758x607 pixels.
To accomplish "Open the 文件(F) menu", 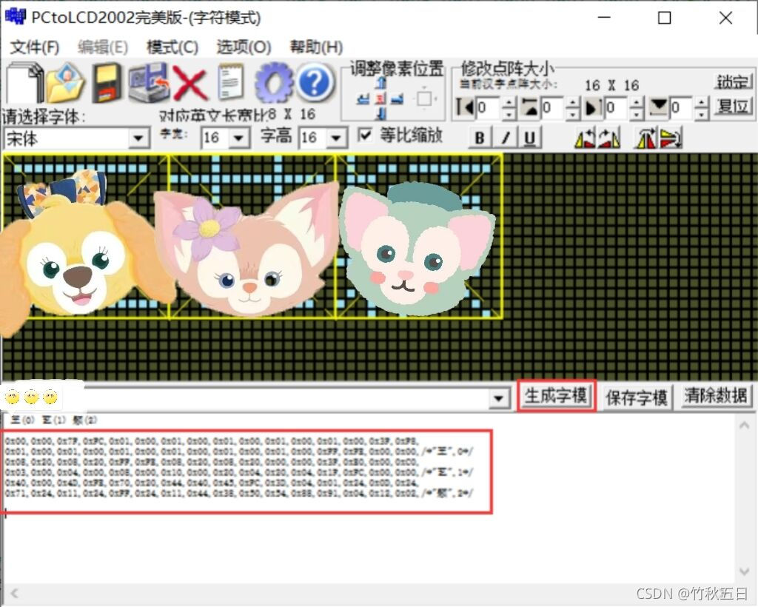I will click(x=34, y=47).
